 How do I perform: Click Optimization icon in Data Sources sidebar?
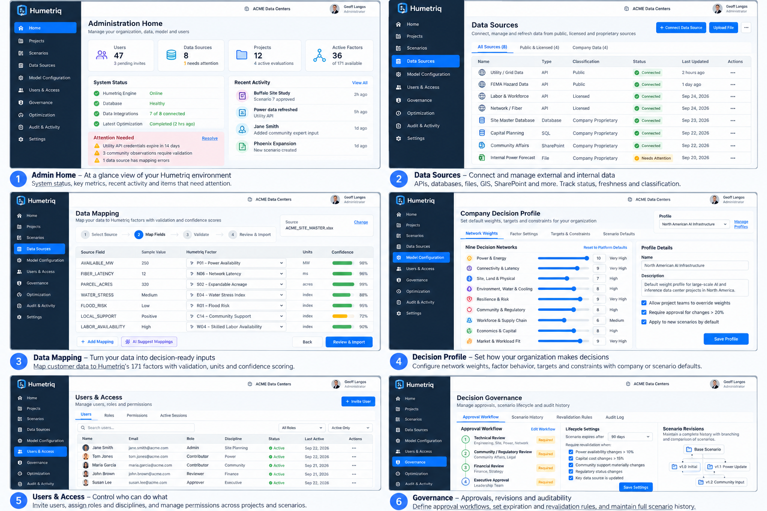[398, 113]
